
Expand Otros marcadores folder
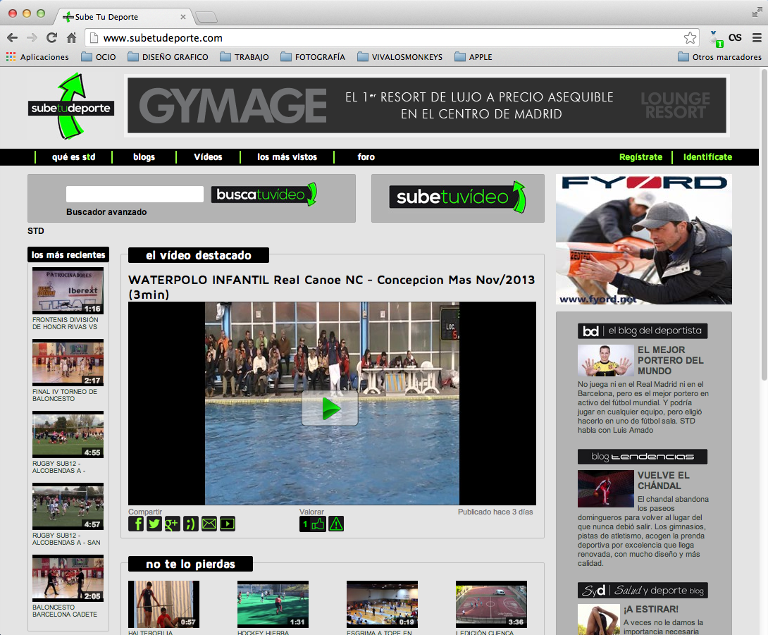(x=719, y=57)
